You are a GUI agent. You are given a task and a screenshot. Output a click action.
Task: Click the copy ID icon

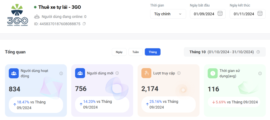pos(84,24)
